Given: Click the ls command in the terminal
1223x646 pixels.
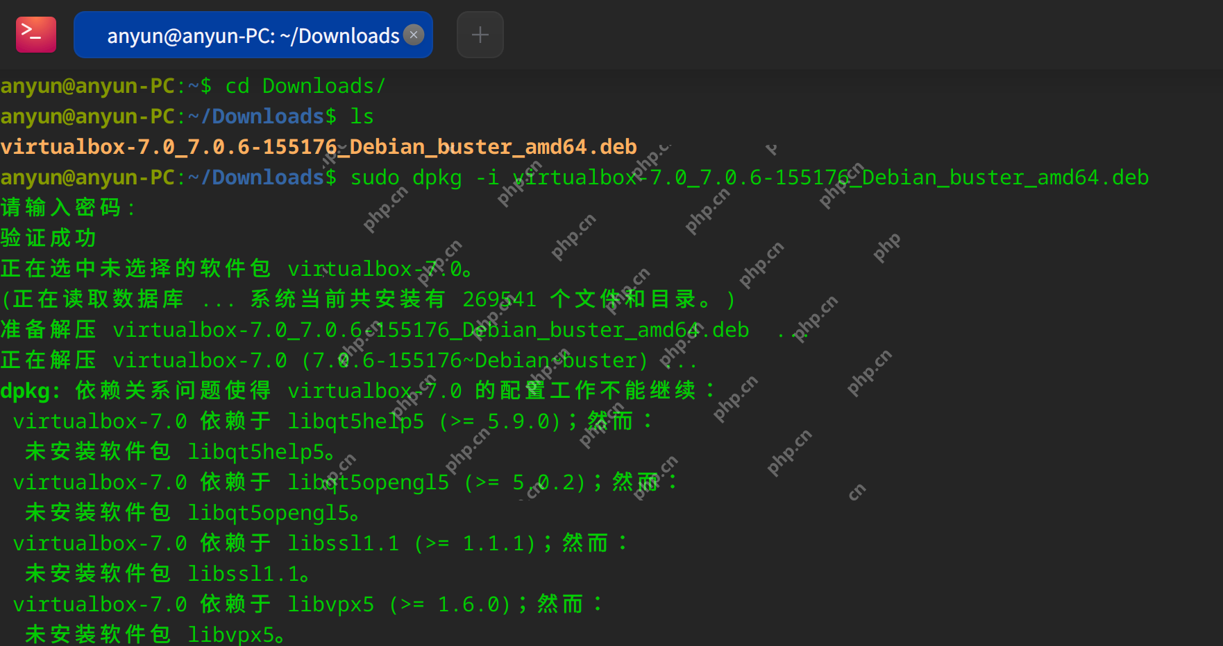Looking at the screenshot, I should (362, 116).
